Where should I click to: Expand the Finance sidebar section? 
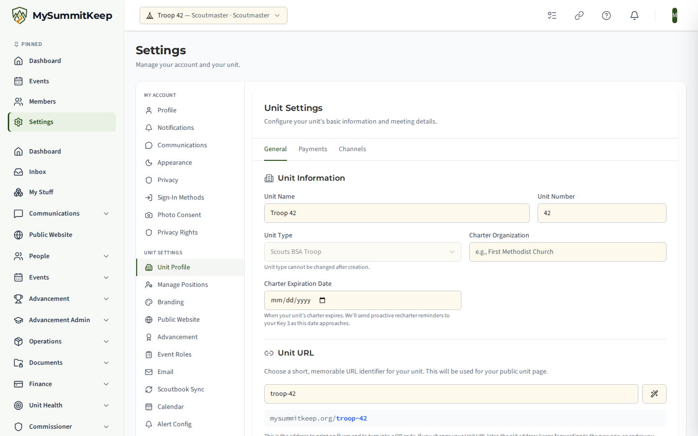62,384
